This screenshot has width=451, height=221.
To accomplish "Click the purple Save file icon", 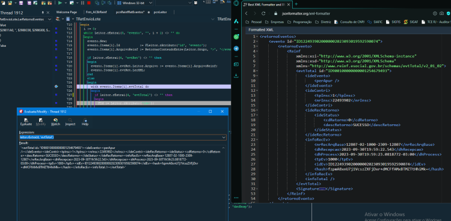I will pos(21,3).
